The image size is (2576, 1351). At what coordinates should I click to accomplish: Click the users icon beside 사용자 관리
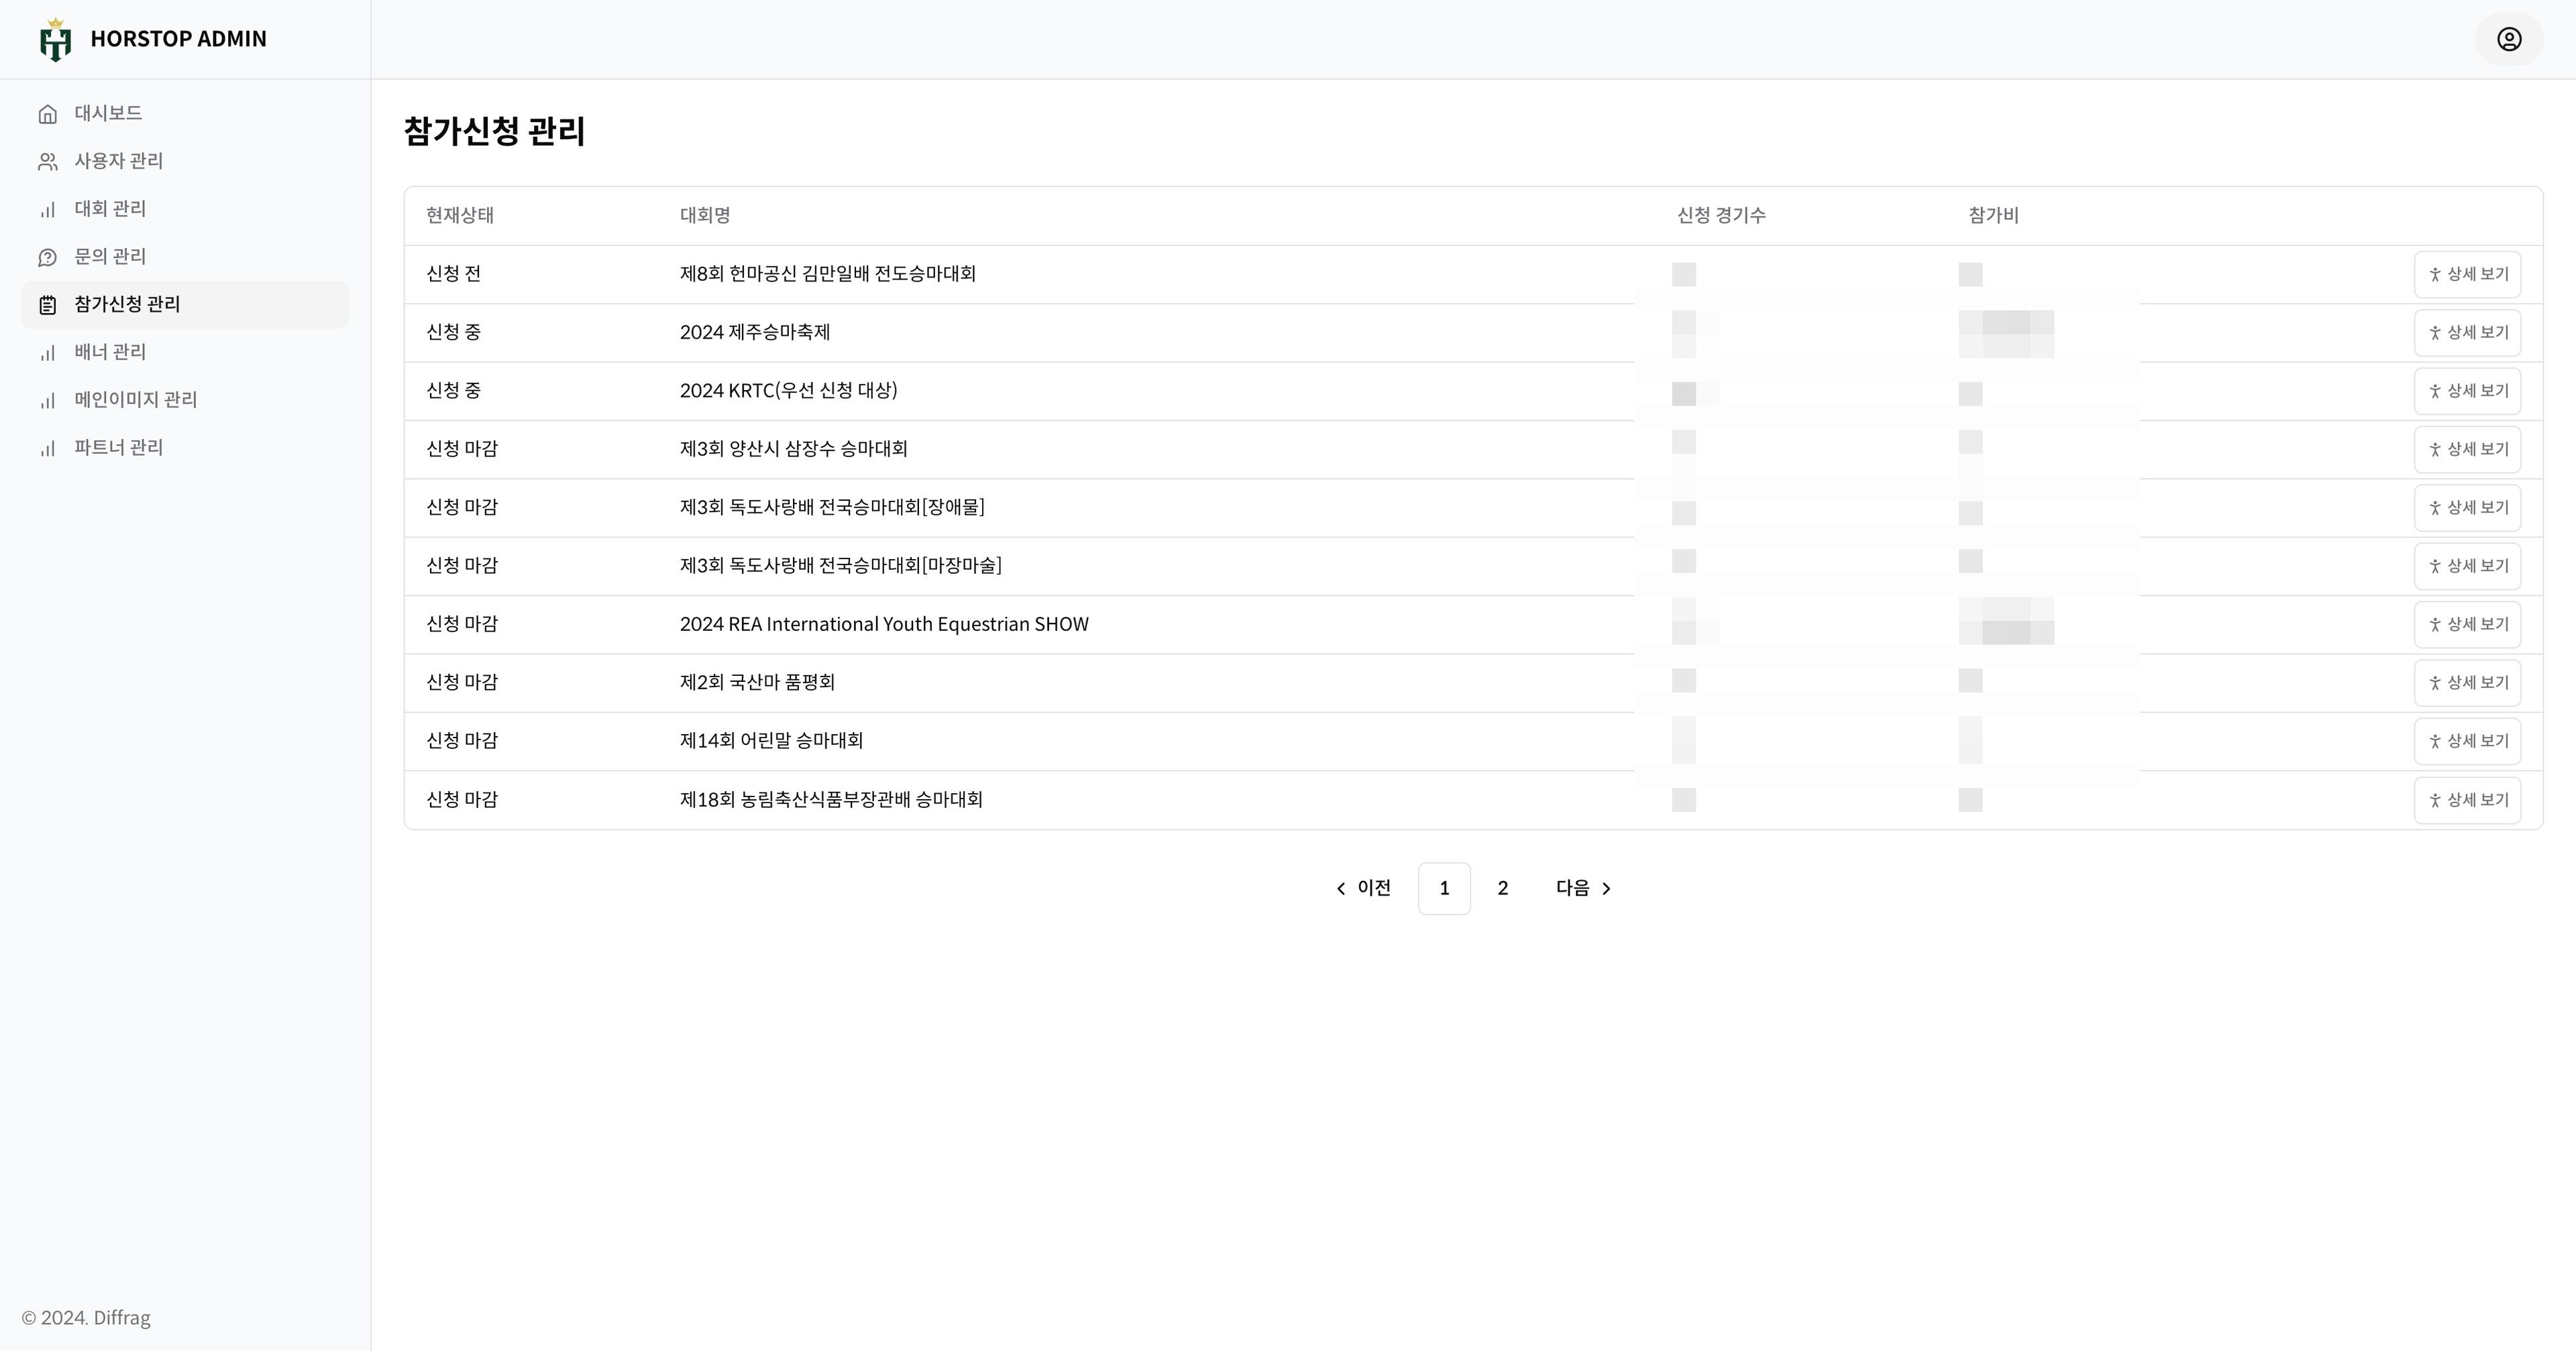47,162
